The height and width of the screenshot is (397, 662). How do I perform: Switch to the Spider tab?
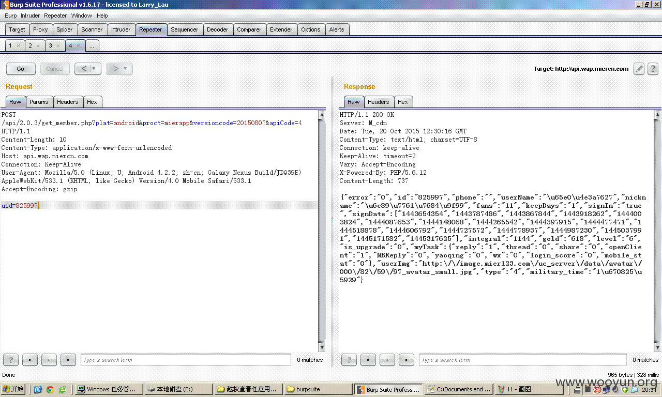pyautogui.click(x=65, y=29)
